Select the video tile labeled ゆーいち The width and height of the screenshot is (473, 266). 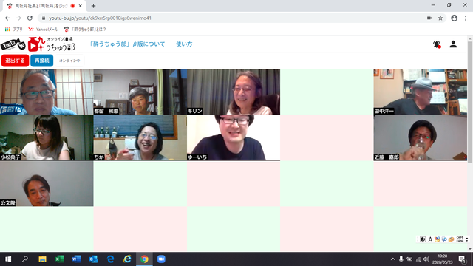234,137
